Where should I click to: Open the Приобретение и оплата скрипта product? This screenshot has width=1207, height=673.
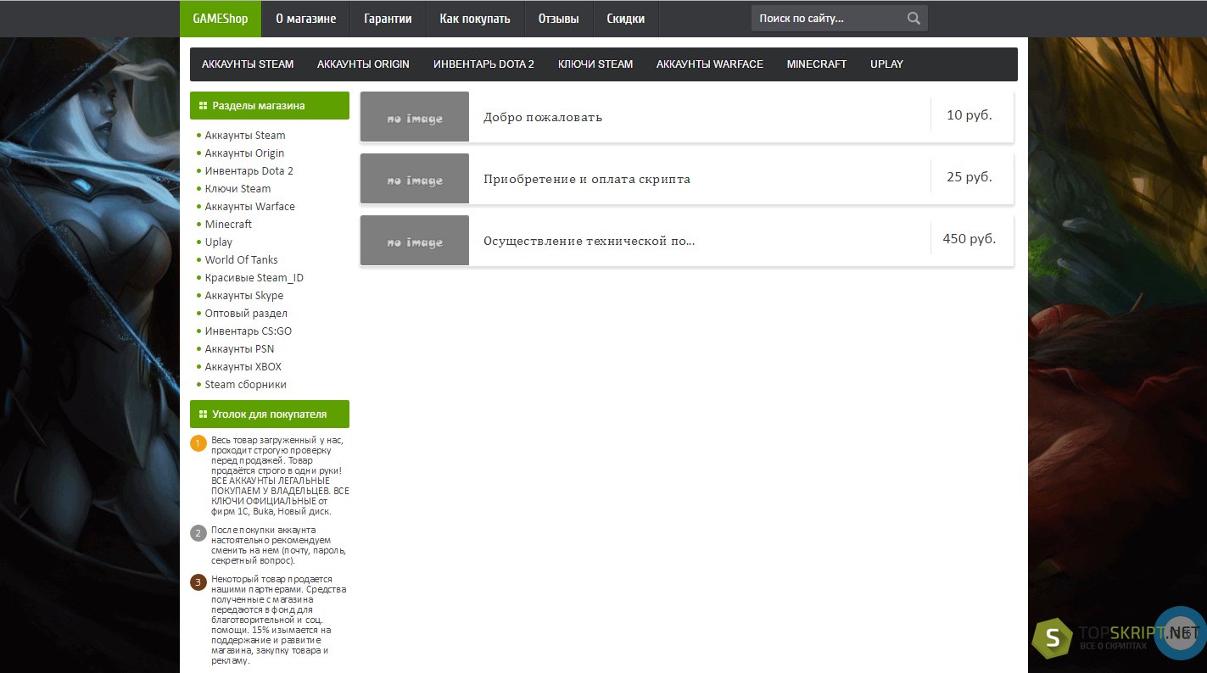pyautogui.click(x=587, y=179)
